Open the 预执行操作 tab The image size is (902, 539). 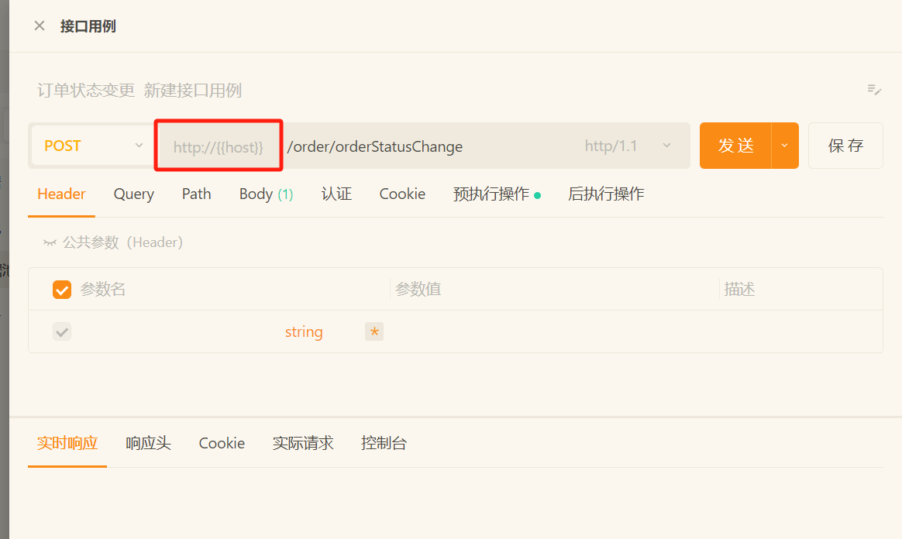point(497,194)
